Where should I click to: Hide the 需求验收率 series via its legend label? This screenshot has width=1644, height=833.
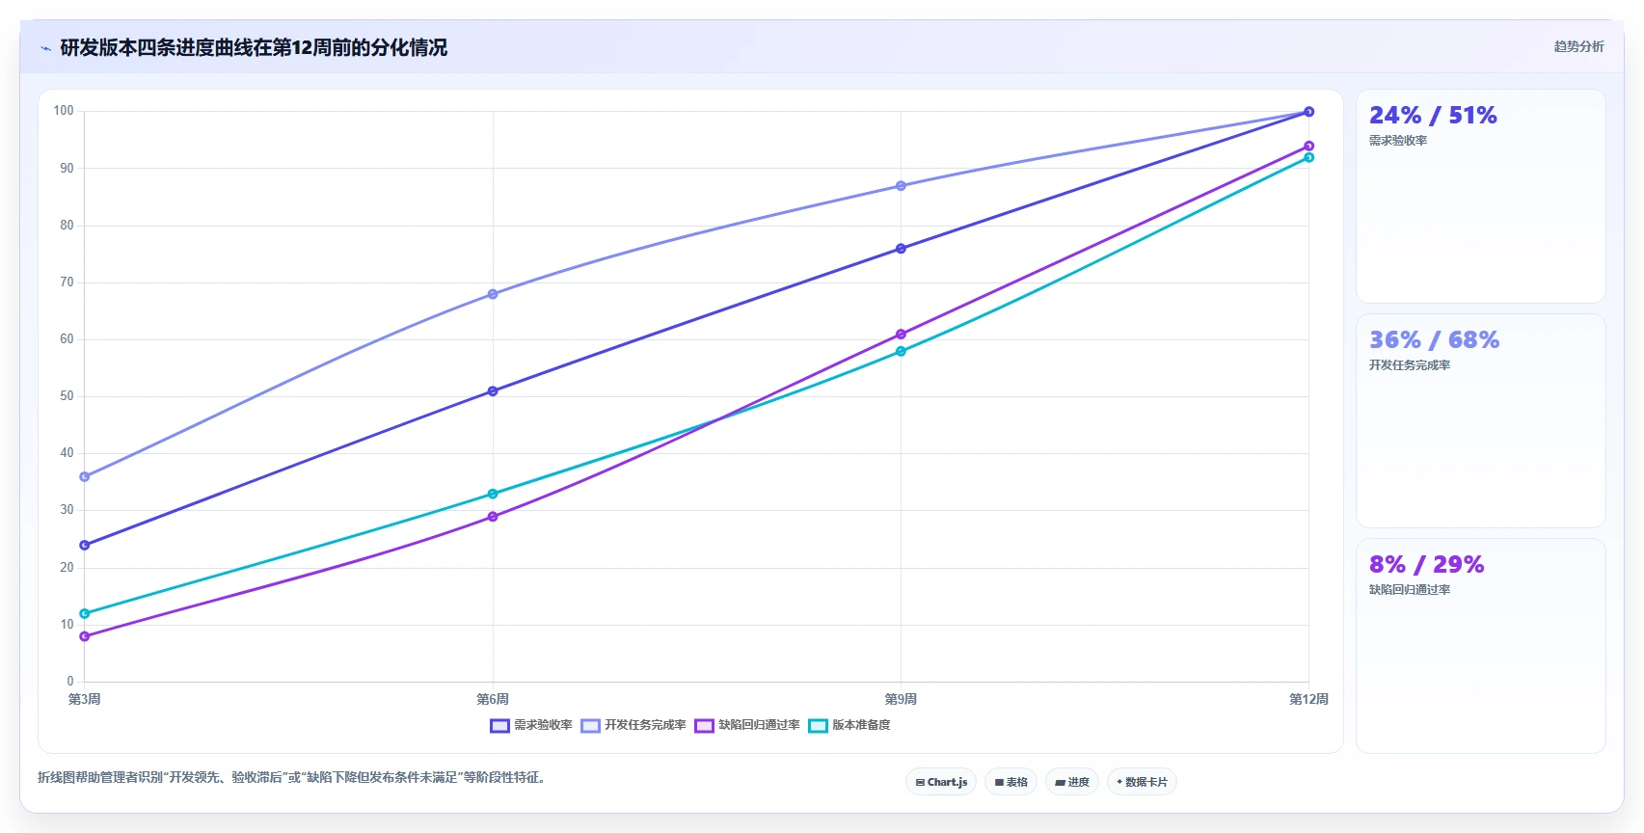(x=543, y=725)
